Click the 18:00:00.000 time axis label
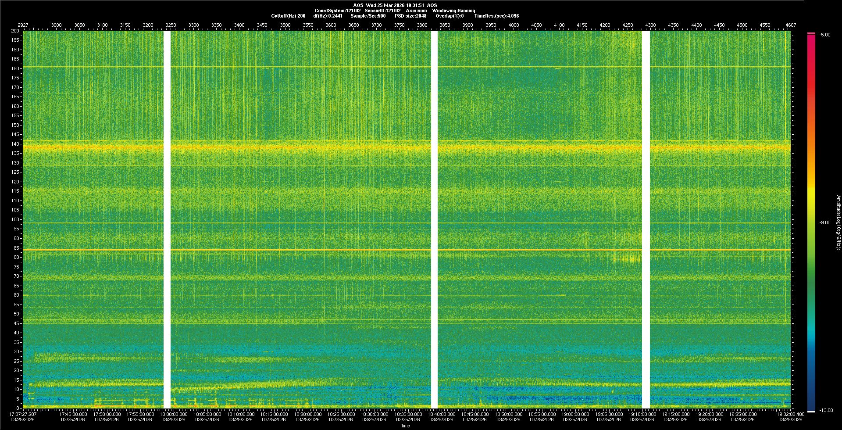Screen dimensions: 842x430 click(x=173, y=414)
